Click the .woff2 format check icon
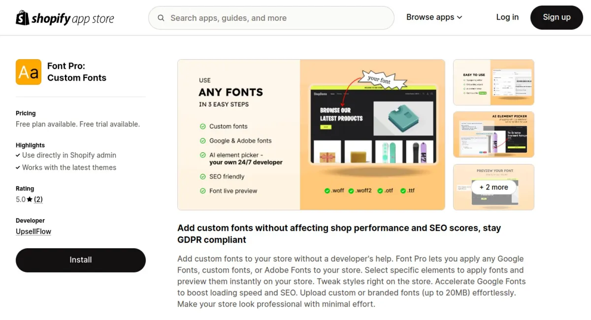 pos(351,191)
